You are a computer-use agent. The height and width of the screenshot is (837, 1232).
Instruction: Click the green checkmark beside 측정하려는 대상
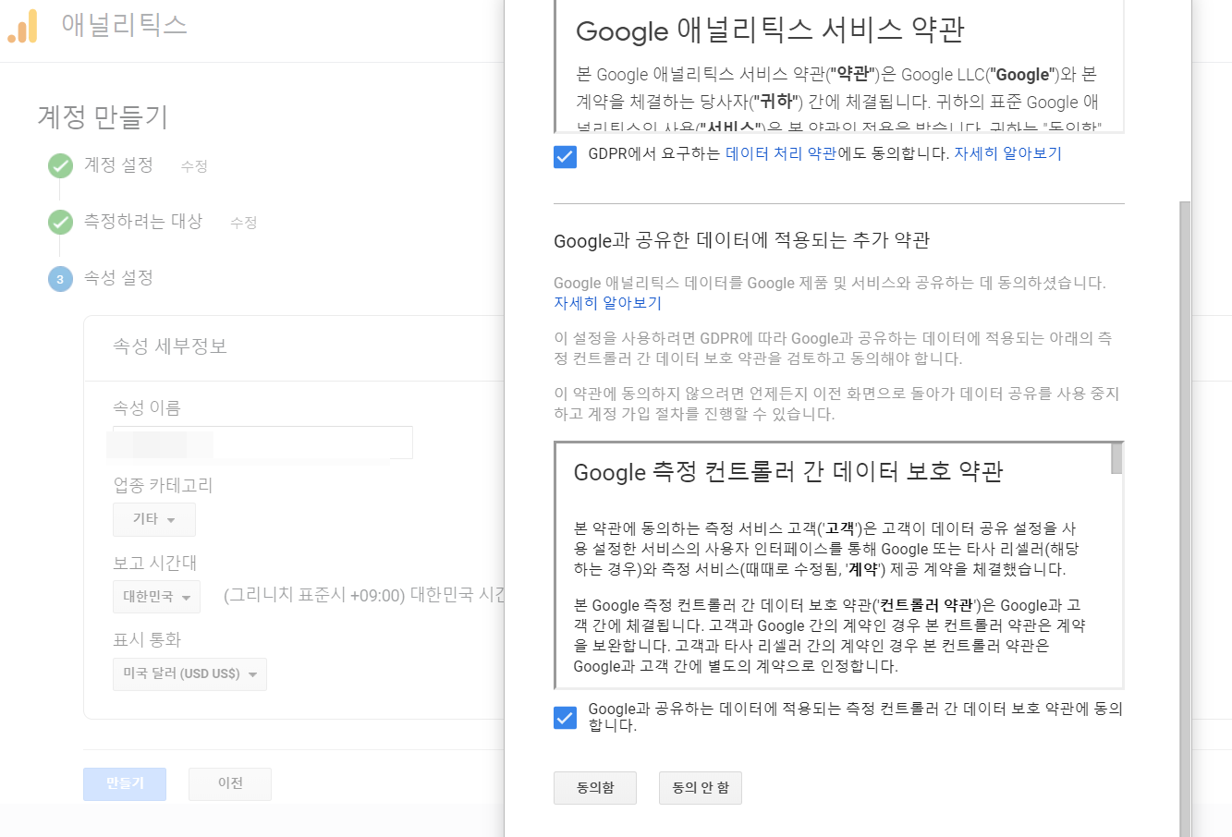coord(60,222)
